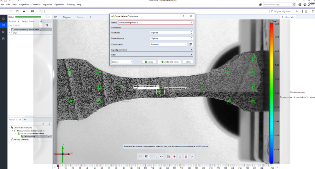Click the Create button
The image size is (315, 169).
(x=149, y=62)
